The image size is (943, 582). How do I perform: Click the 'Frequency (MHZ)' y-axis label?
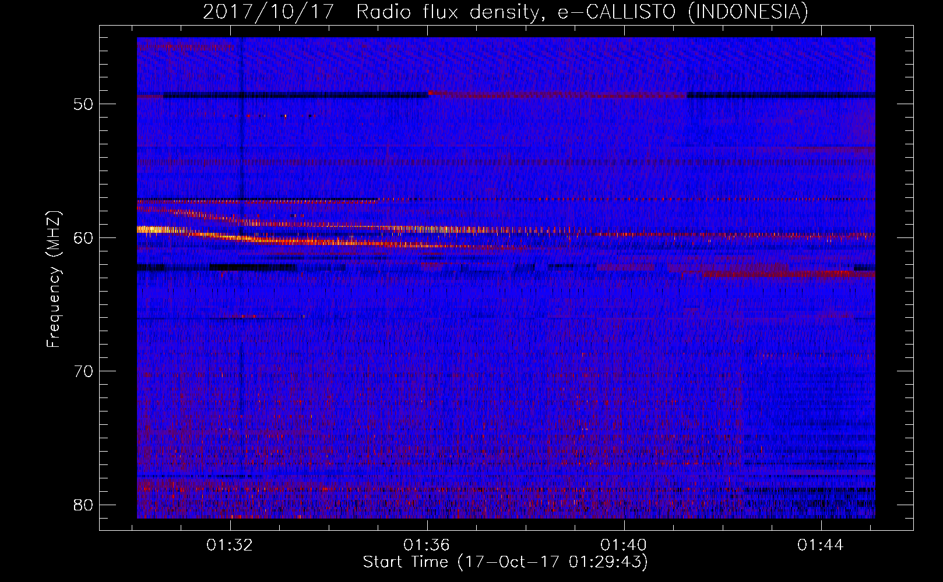click(x=53, y=279)
